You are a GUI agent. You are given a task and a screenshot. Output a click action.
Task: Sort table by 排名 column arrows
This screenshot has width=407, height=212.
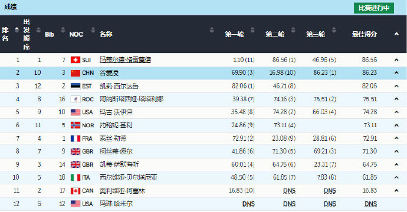[x=17, y=30]
